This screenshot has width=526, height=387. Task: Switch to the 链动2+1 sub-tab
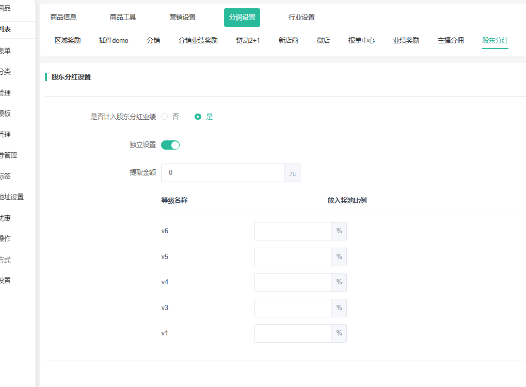pyautogui.click(x=248, y=40)
